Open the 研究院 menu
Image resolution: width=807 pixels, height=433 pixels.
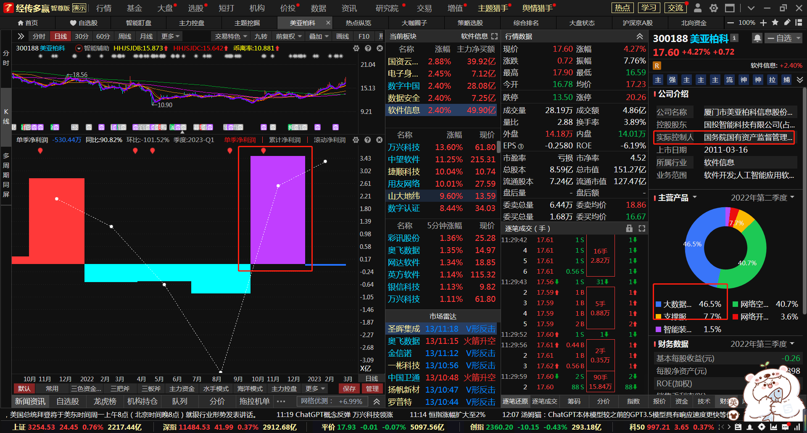[387, 8]
